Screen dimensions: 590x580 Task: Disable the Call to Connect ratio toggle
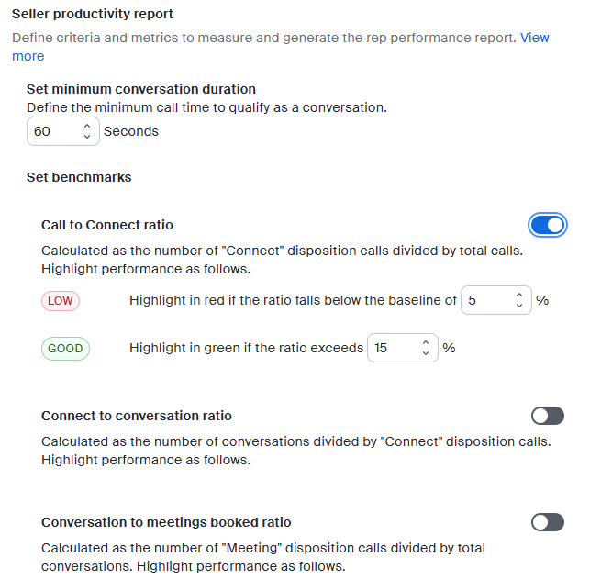pos(548,225)
